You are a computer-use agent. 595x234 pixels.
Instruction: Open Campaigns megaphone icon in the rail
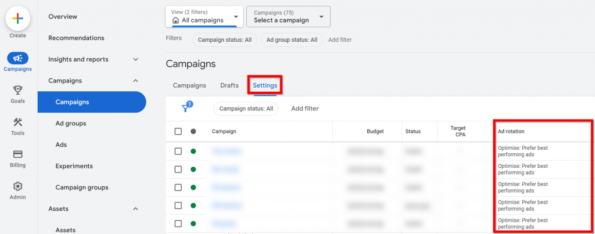[17, 58]
